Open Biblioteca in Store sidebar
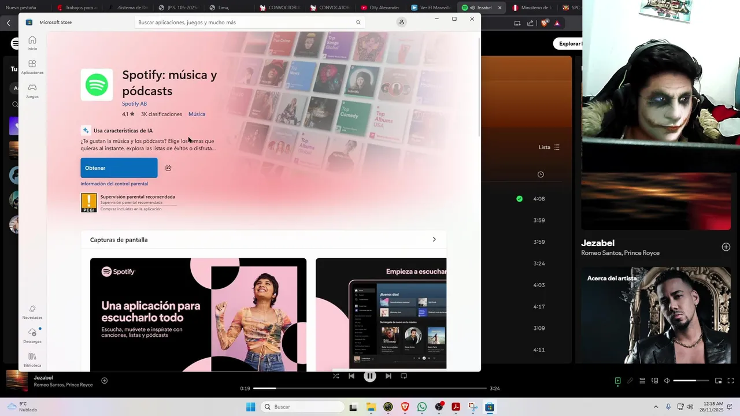740x416 pixels. click(x=32, y=359)
